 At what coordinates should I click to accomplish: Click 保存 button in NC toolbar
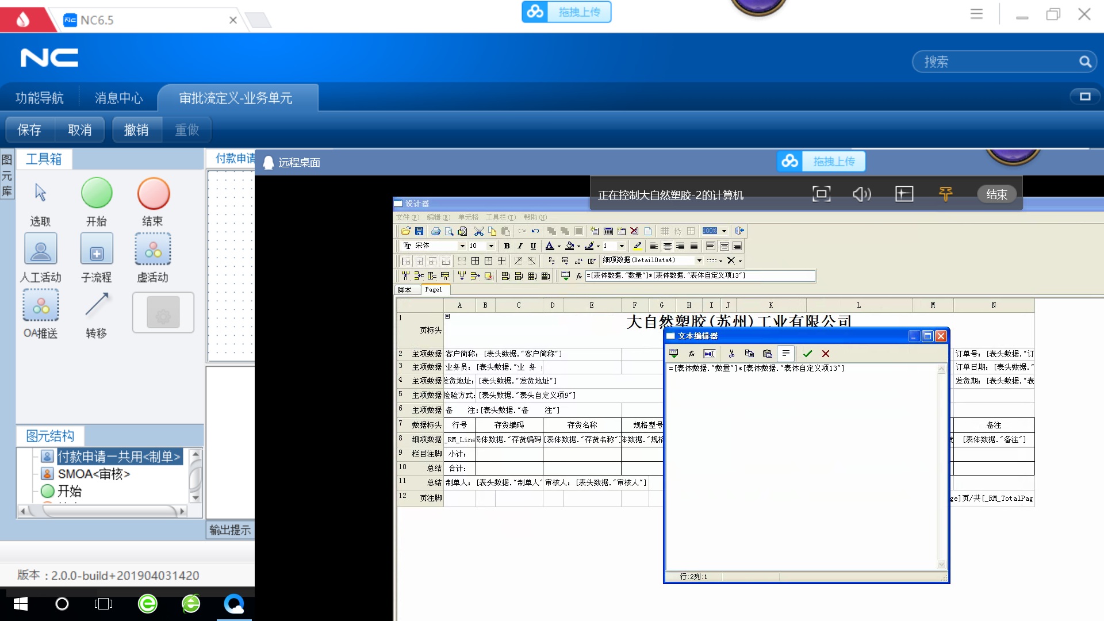[x=30, y=130]
